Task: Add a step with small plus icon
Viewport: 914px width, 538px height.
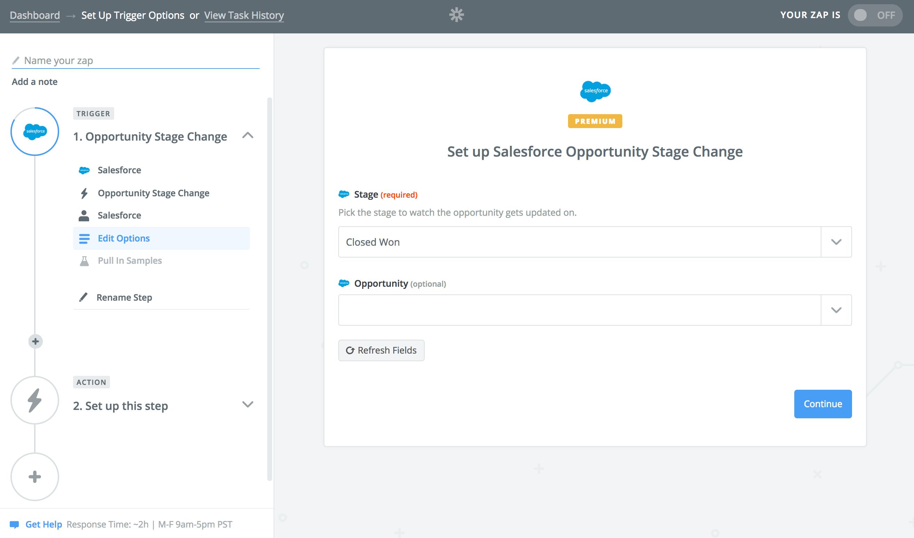Action: [35, 341]
